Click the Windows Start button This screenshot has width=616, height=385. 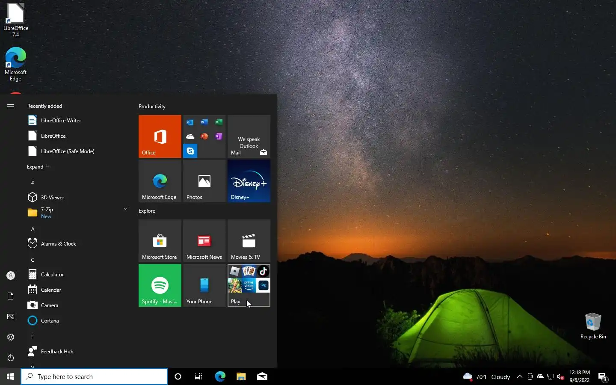point(10,376)
